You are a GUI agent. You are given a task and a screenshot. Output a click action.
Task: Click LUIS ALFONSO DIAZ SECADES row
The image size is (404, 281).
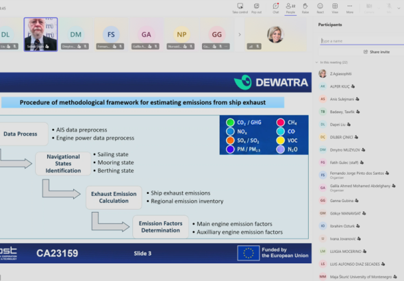pyautogui.click(x=361, y=264)
